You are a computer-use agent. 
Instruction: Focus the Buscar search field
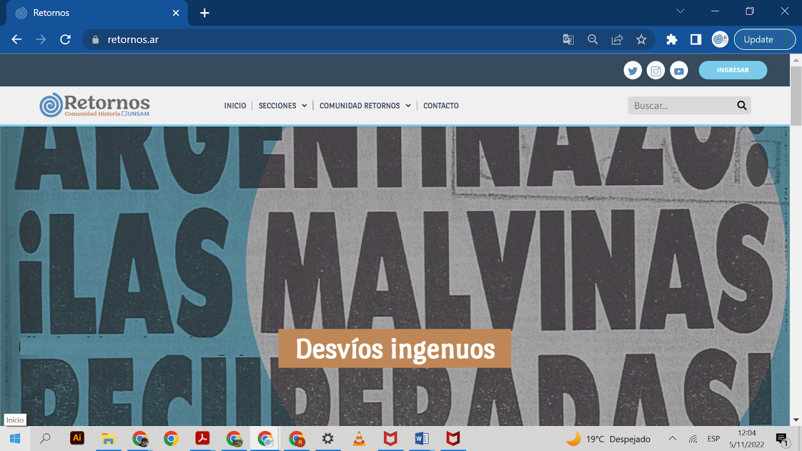click(682, 105)
